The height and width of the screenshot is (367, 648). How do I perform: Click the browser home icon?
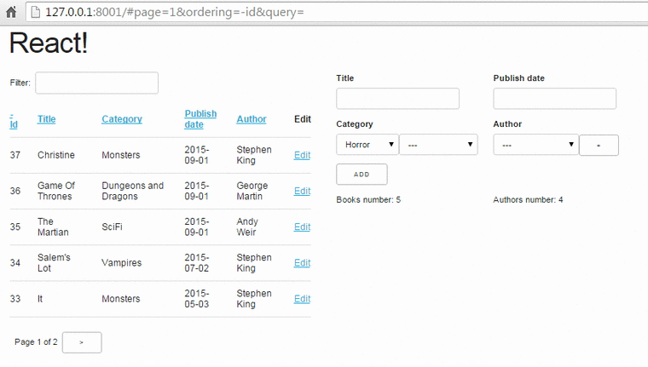11,13
